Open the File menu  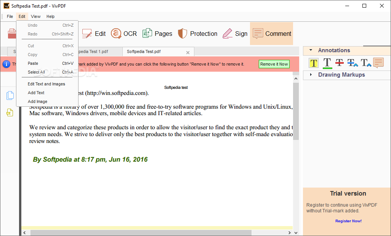[x=10, y=16]
